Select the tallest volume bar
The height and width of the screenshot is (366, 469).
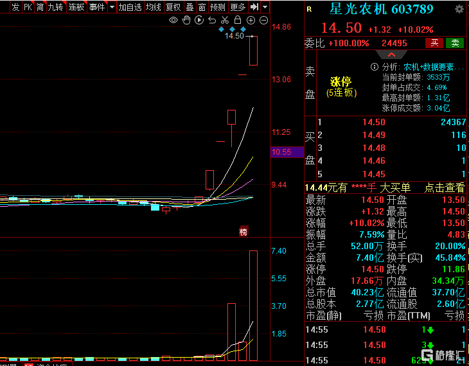253,306
